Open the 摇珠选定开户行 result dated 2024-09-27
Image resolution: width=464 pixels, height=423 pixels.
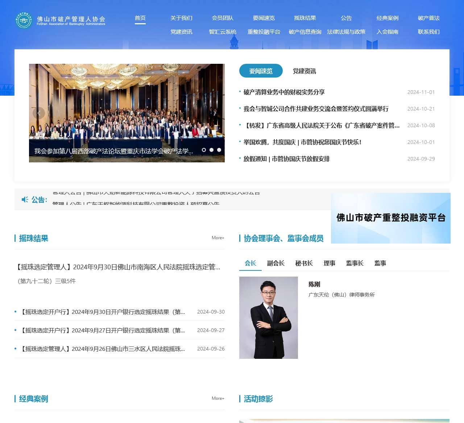click(103, 330)
